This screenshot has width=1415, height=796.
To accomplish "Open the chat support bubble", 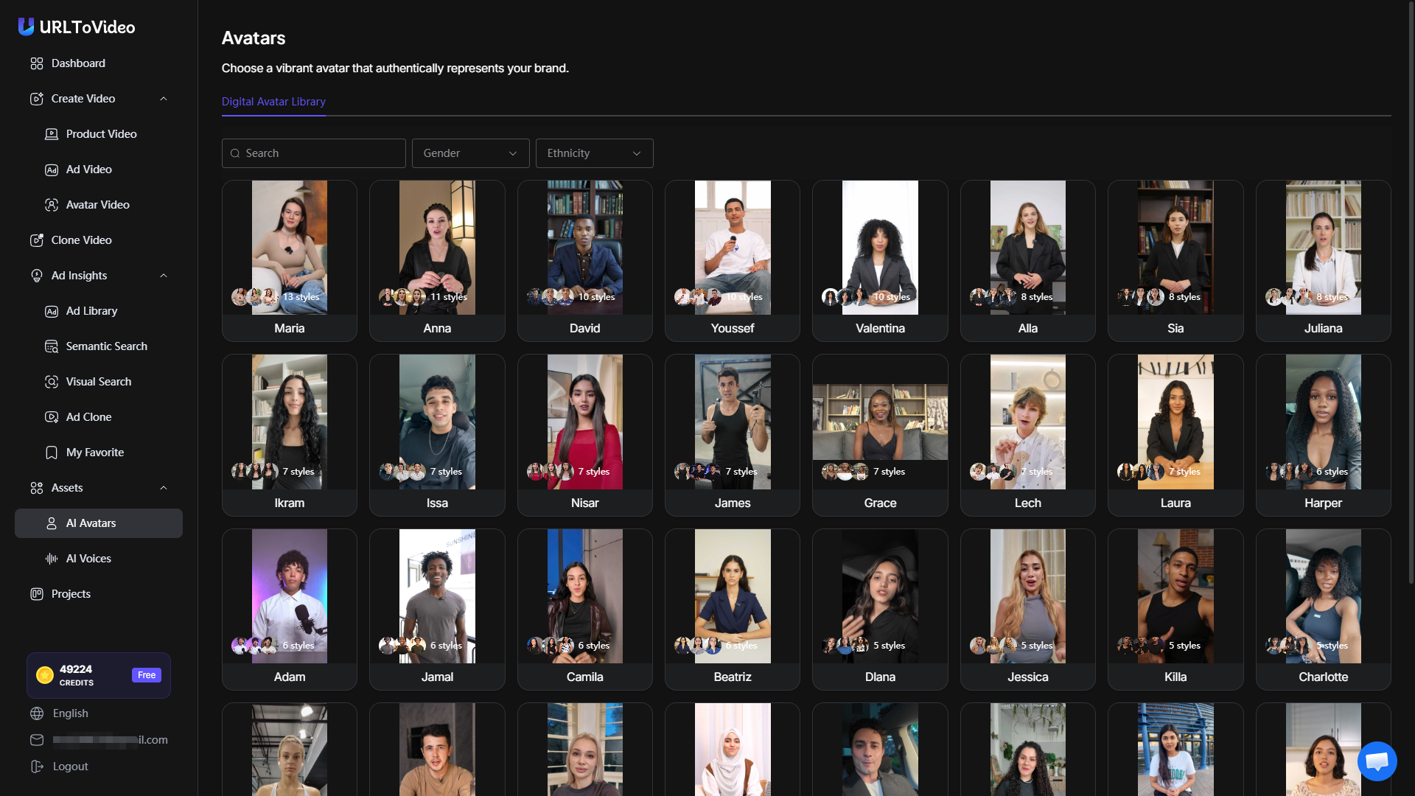I will pos(1377,761).
